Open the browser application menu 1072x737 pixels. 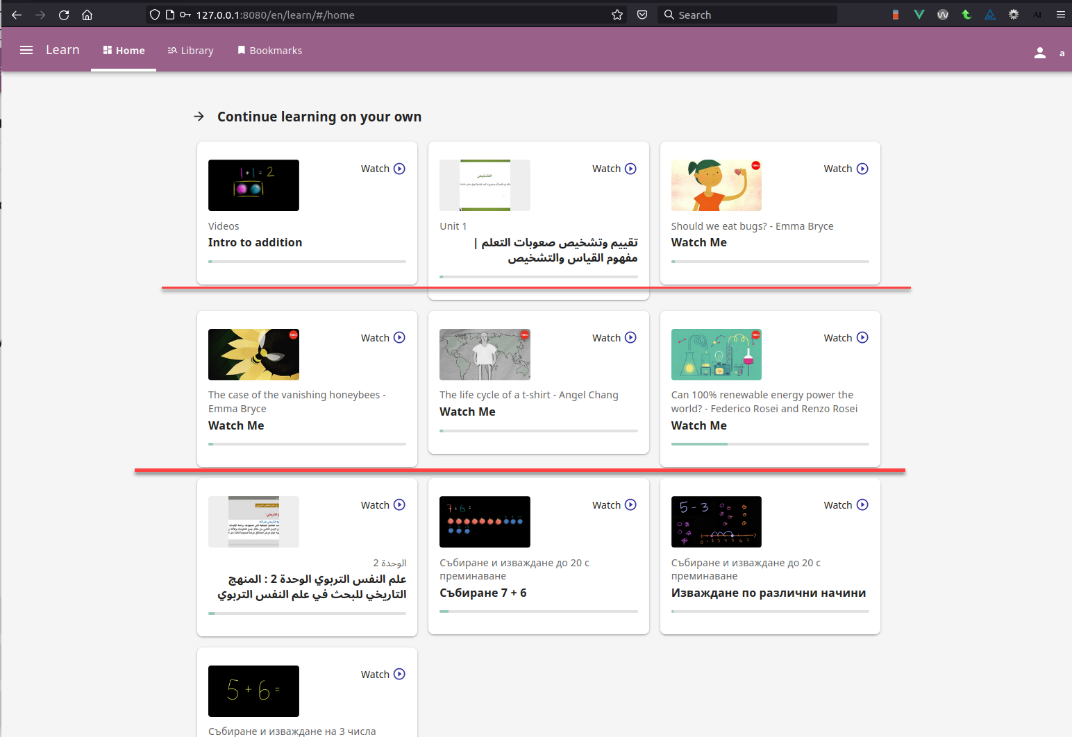[1060, 15]
